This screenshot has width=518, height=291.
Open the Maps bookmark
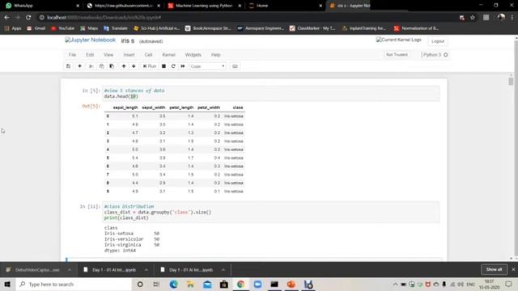click(x=89, y=28)
